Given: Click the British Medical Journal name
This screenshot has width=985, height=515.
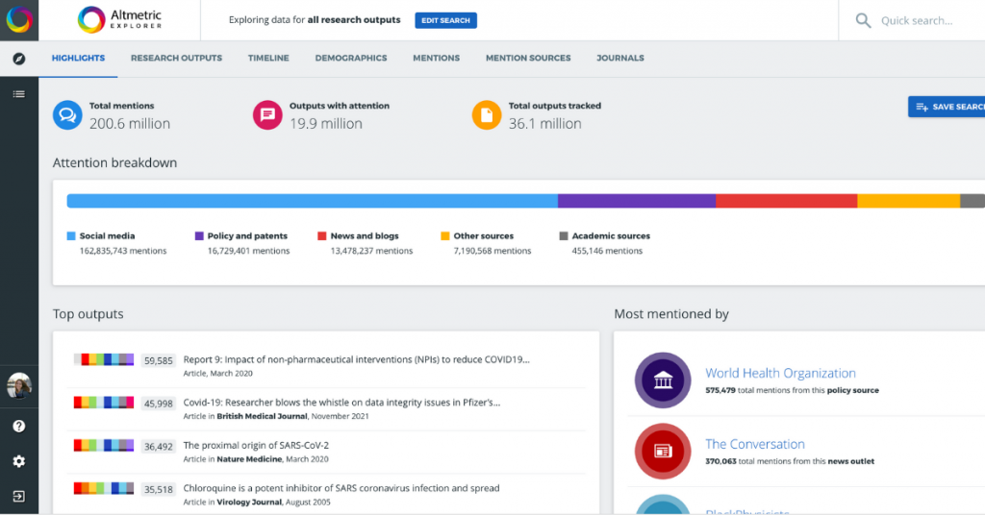Looking at the screenshot, I should 262,417.
